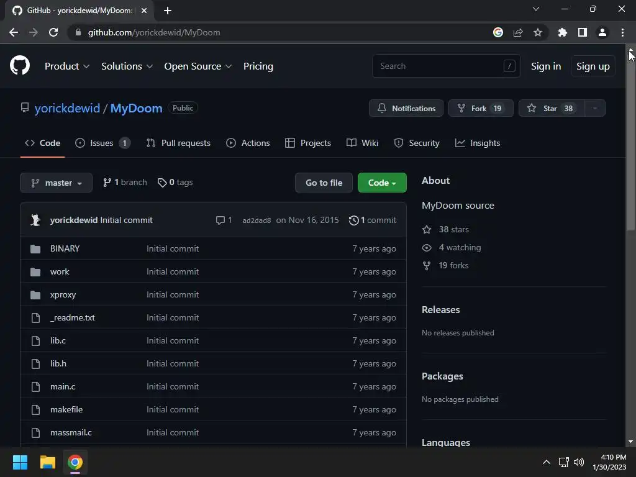Image resolution: width=636 pixels, height=477 pixels.
Task: Click the Pricing link
Action: point(258,66)
